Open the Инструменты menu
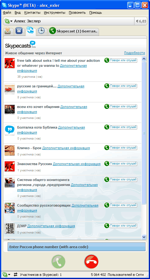 coord(54,12)
